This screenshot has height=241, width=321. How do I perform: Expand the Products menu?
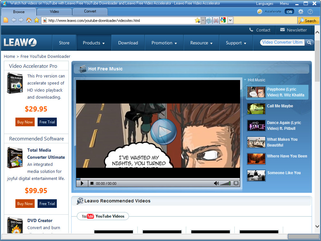[94, 43]
